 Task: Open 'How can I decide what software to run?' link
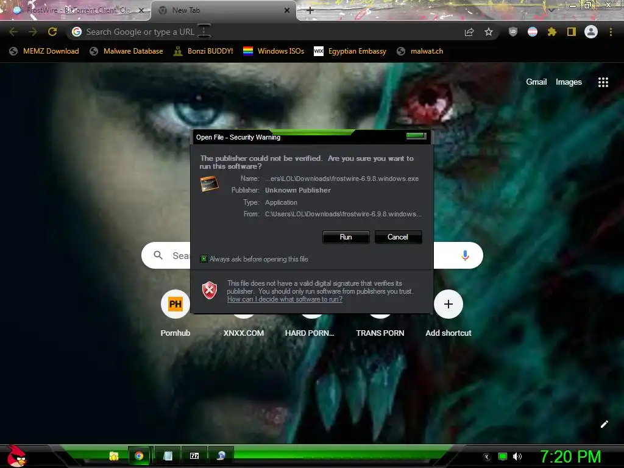pos(285,299)
